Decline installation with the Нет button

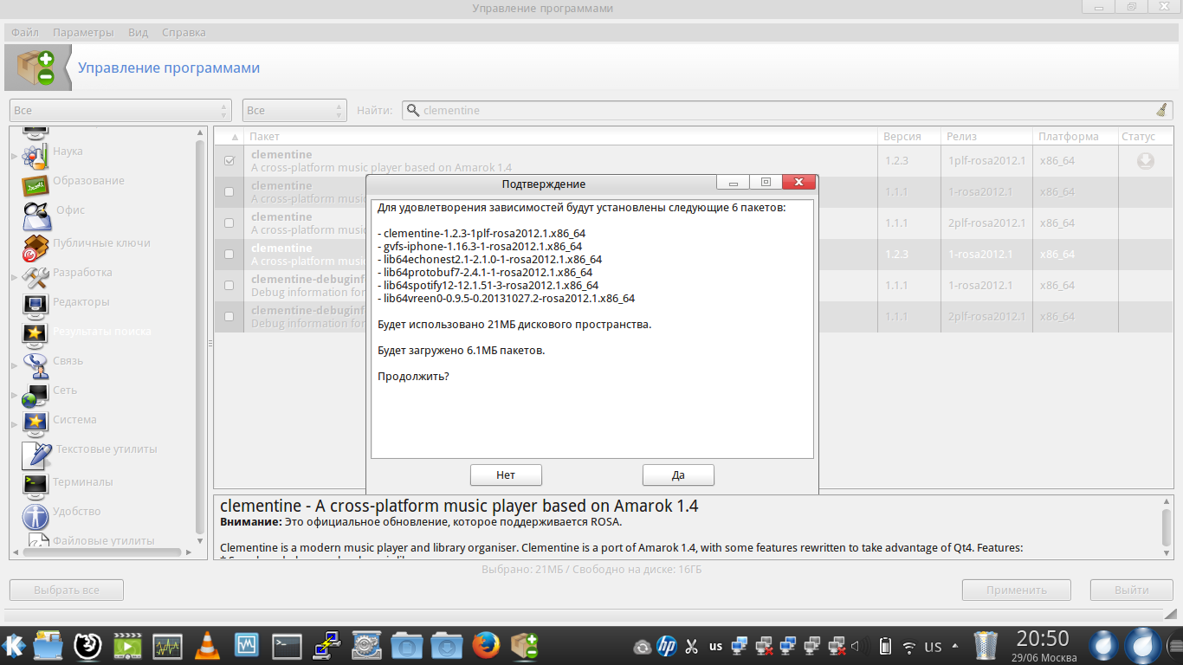coord(506,475)
